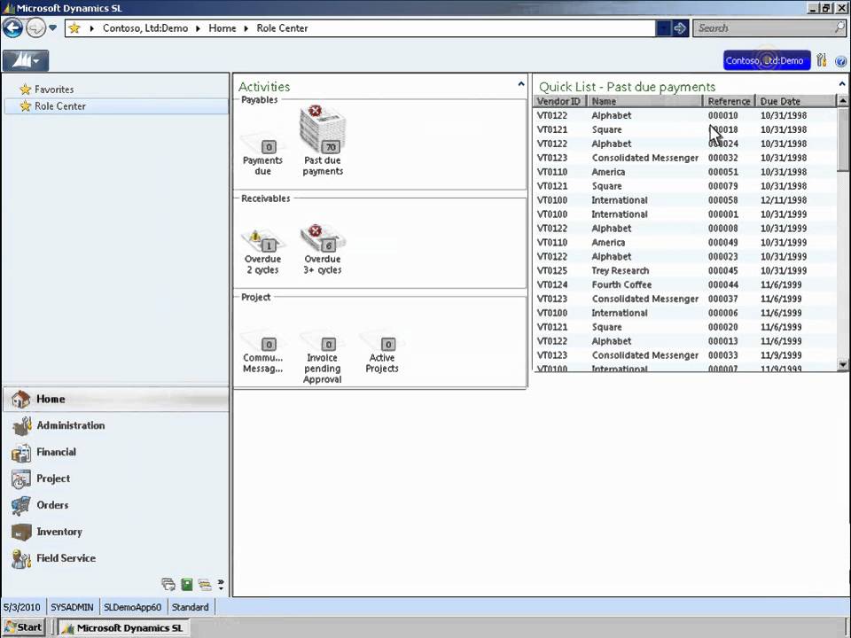Screen dimensions: 851x638
Task: Open the navigation history dropdown arrow
Action: (x=52, y=27)
